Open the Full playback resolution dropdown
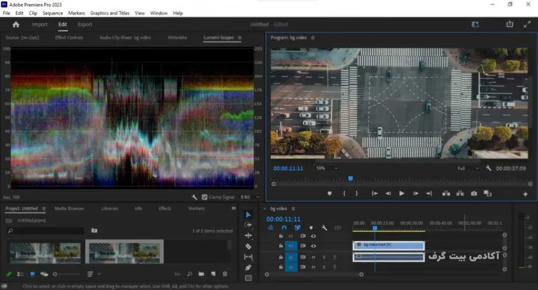 [468, 169]
